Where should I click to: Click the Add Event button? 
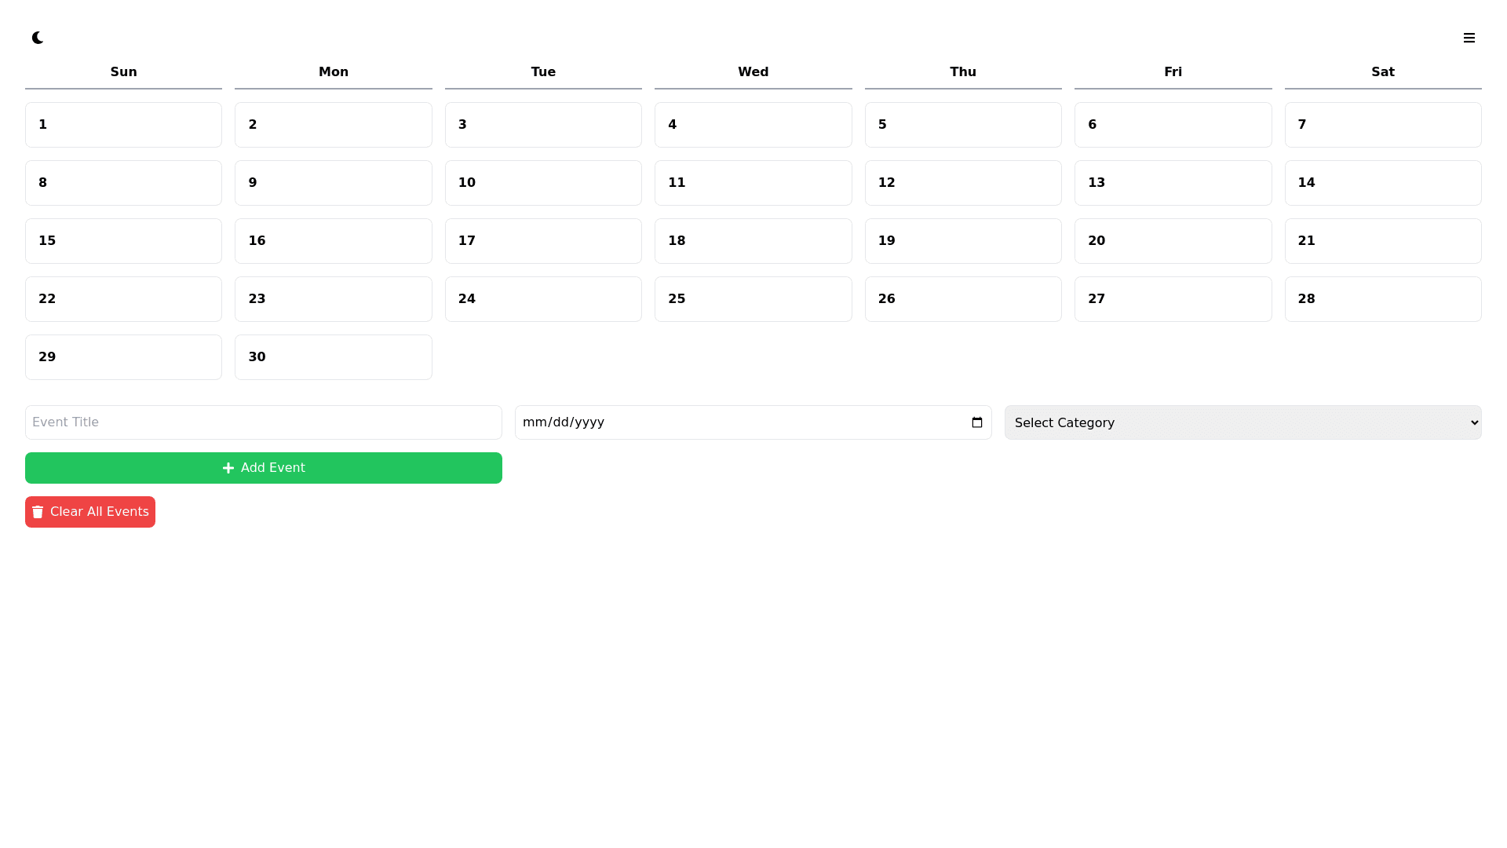point(263,468)
